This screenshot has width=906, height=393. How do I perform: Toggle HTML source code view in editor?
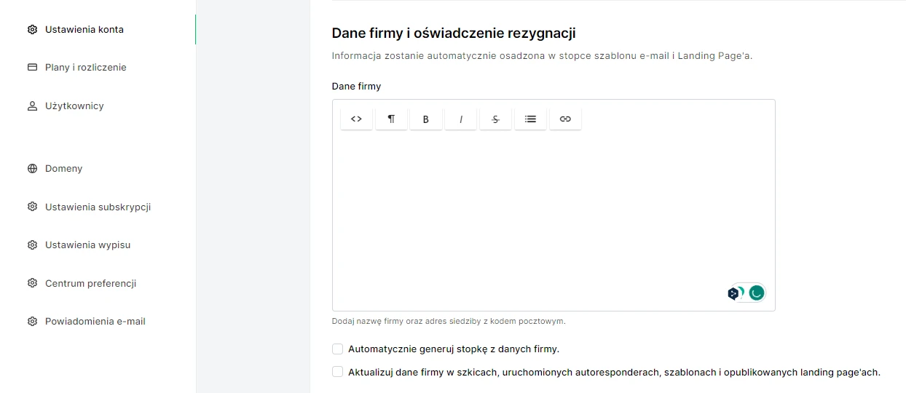(x=356, y=119)
